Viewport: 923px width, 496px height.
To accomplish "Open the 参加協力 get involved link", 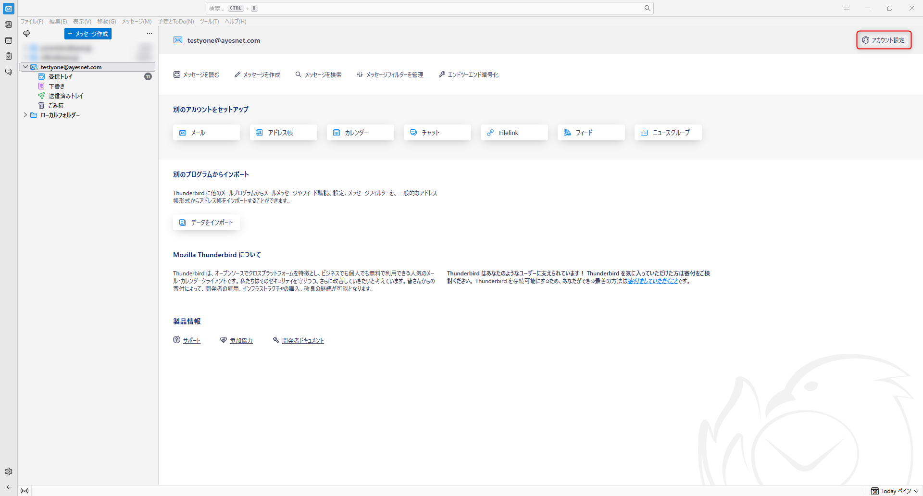I will (x=241, y=340).
